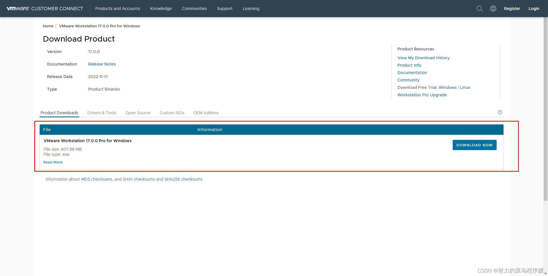Open Workstation Pro Upgrade link
This screenshot has width=548, height=276.
pos(422,95)
